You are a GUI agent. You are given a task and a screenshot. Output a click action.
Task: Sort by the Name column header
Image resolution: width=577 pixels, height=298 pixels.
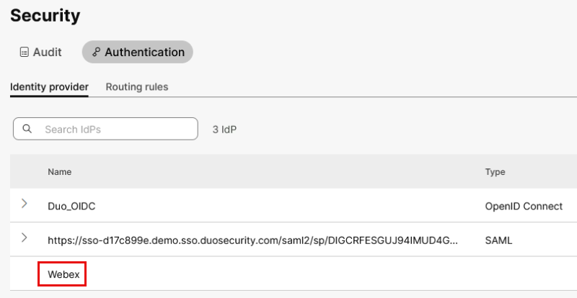(x=59, y=172)
